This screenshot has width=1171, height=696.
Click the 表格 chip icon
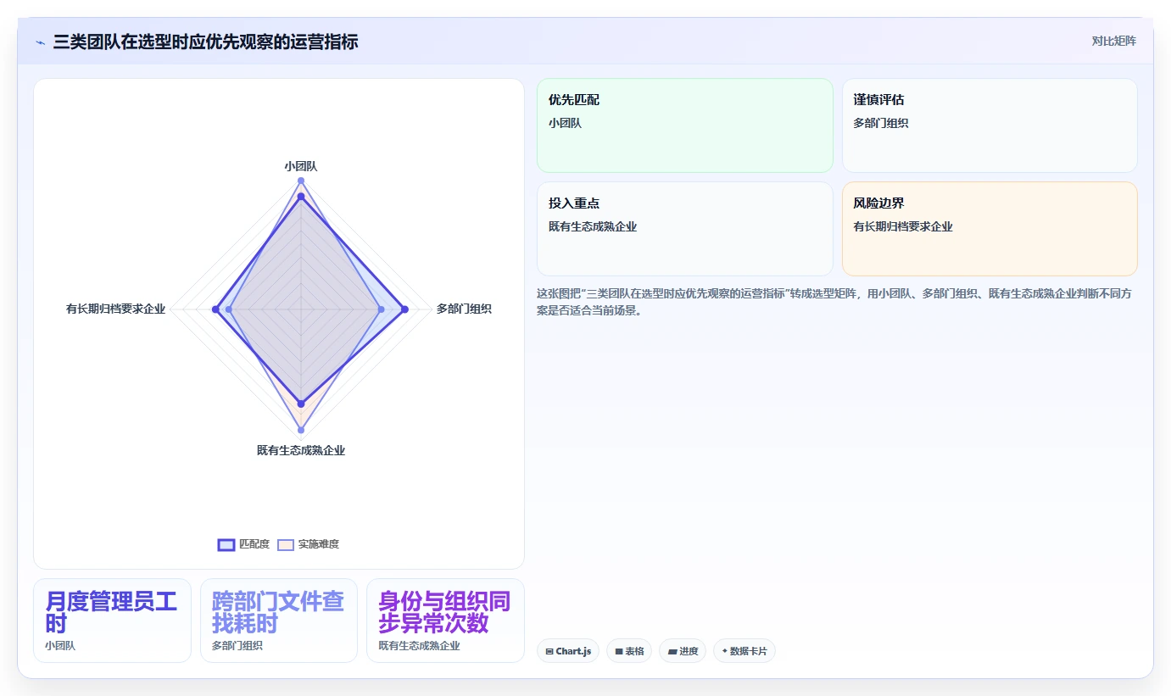click(619, 651)
